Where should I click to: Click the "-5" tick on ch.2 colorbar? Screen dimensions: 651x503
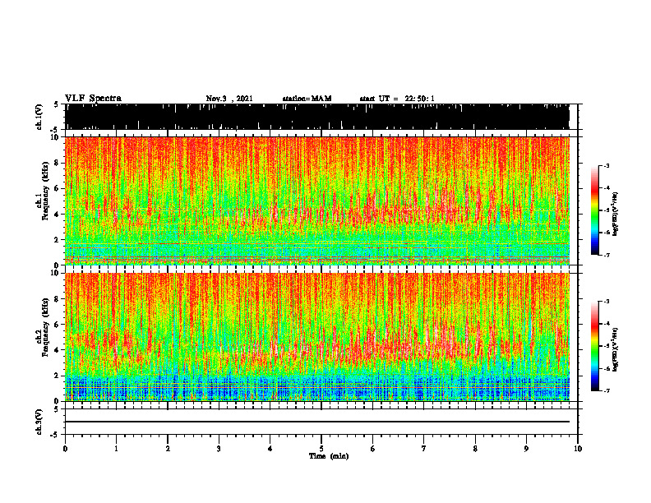click(607, 346)
